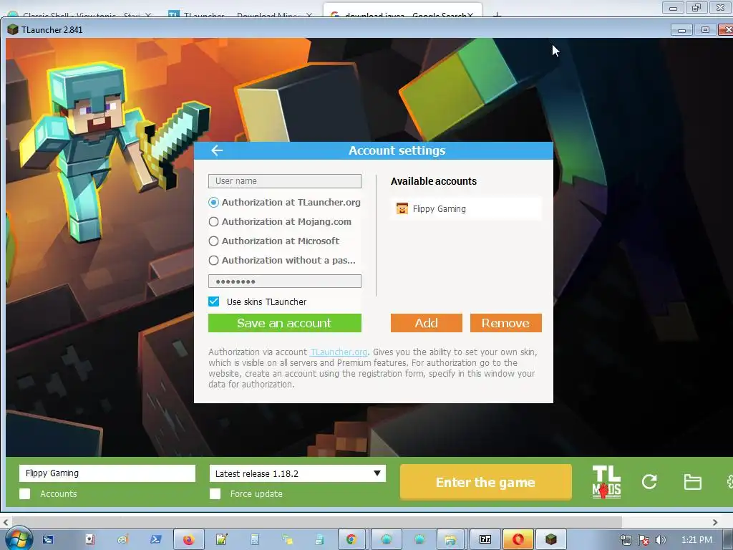
Task: Click Save an account
Action: pos(285,323)
